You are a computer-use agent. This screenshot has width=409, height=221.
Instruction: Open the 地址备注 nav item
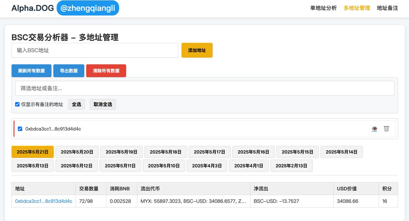pyautogui.click(x=388, y=8)
